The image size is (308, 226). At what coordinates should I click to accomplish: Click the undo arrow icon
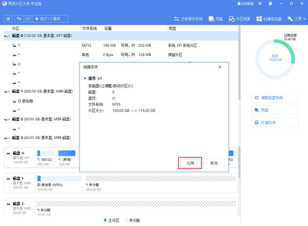click(x=19, y=19)
